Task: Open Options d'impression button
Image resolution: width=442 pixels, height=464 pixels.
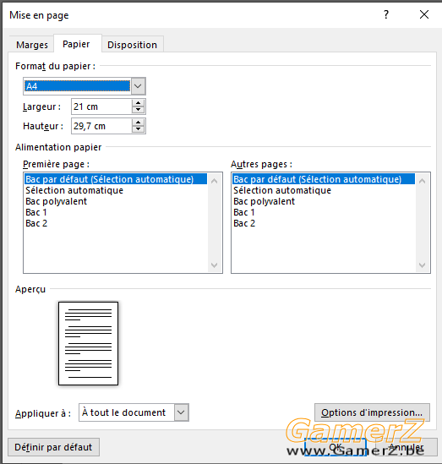Action: tap(372, 412)
